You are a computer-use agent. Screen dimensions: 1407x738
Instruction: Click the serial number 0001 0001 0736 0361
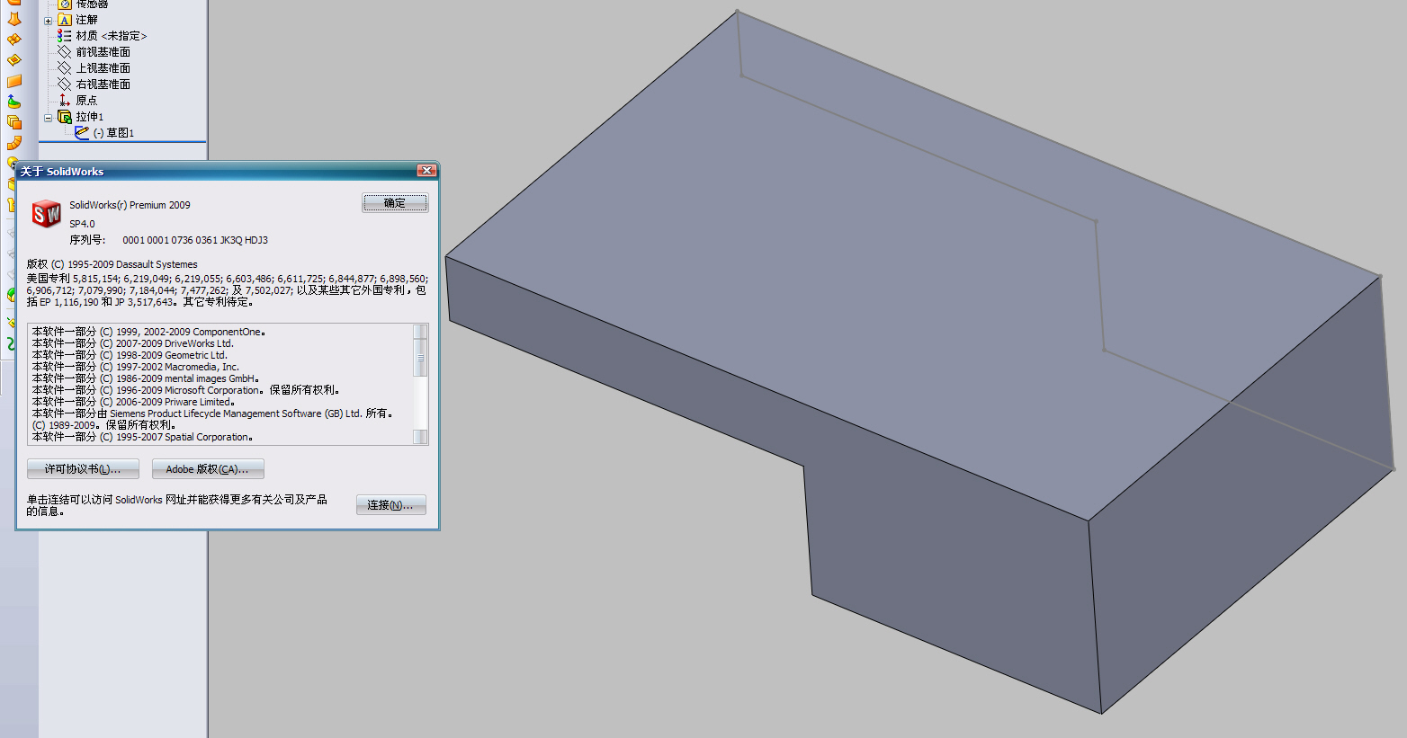point(195,240)
